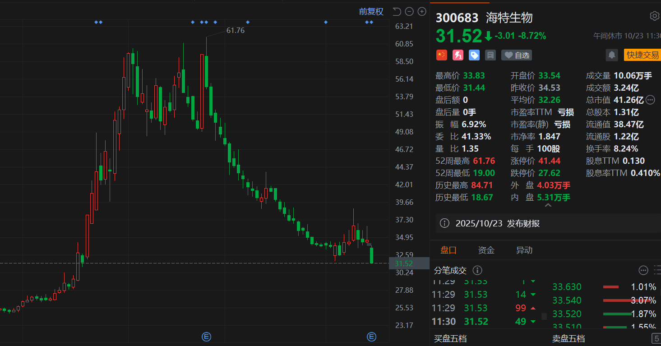
Task: Open the gray notes icon
Action: click(x=490, y=55)
